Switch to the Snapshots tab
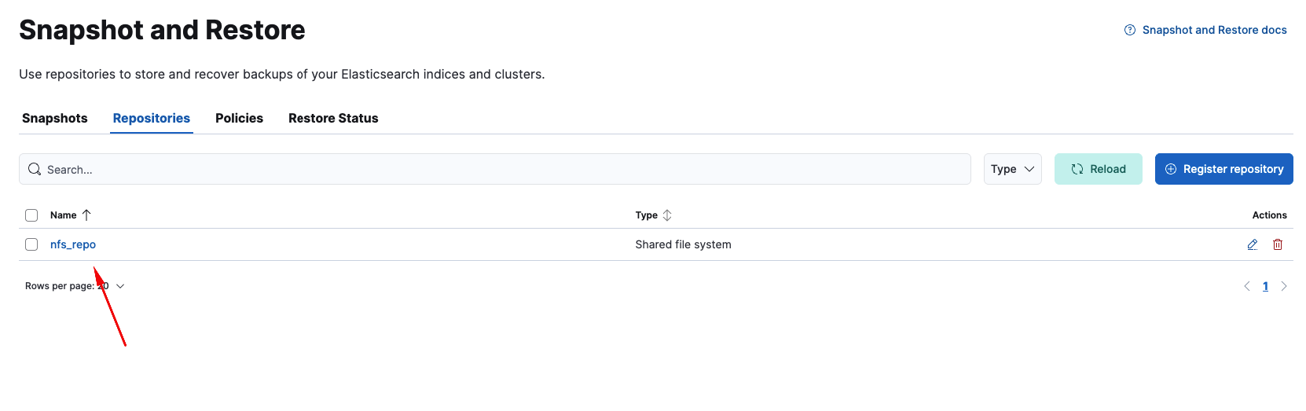The height and width of the screenshot is (411, 1306). 55,118
